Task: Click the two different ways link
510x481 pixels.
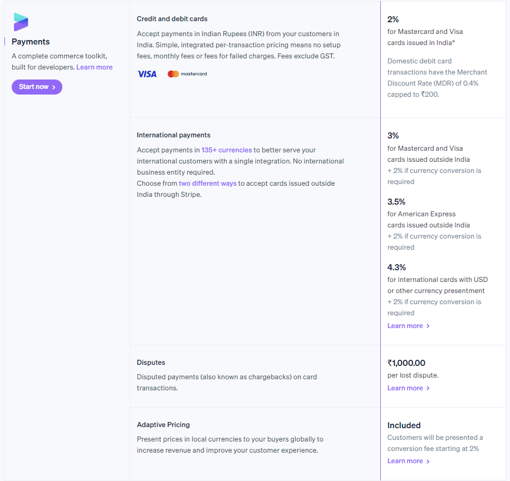Action: 208,183
